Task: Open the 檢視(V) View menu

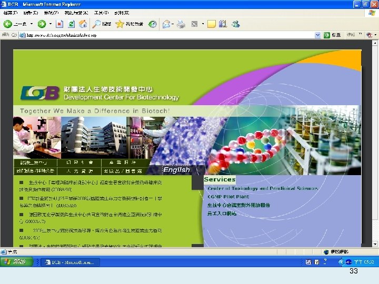Action: point(51,13)
